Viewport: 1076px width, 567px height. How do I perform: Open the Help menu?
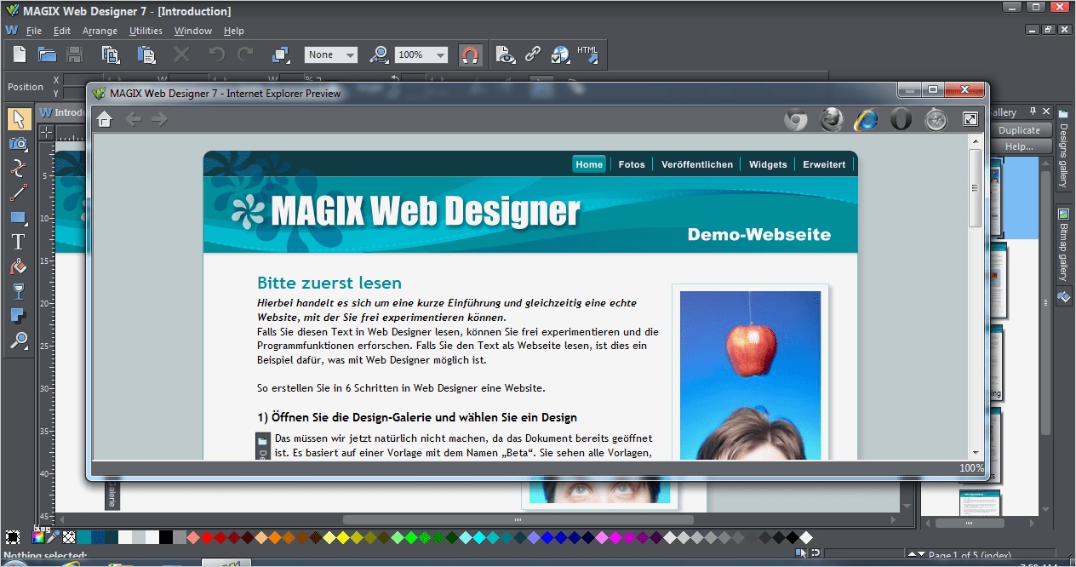234,31
